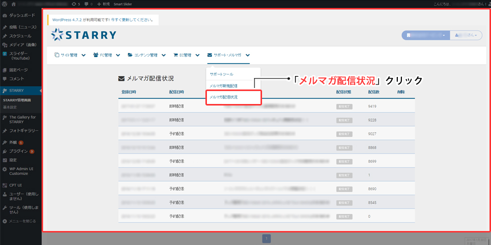Collapse menu with メニューを閉じる
The height and width of the screenshot is (245, 491).
[19, 221]
